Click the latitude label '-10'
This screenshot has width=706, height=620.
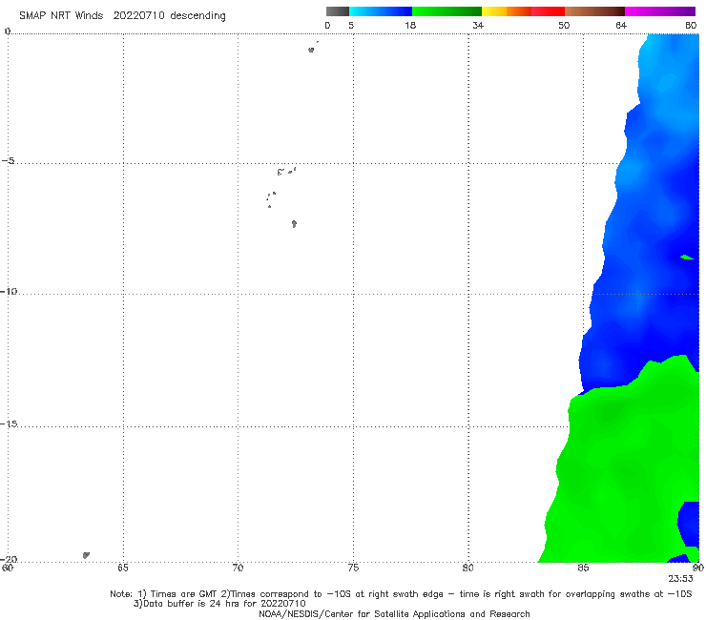(8, 291)
